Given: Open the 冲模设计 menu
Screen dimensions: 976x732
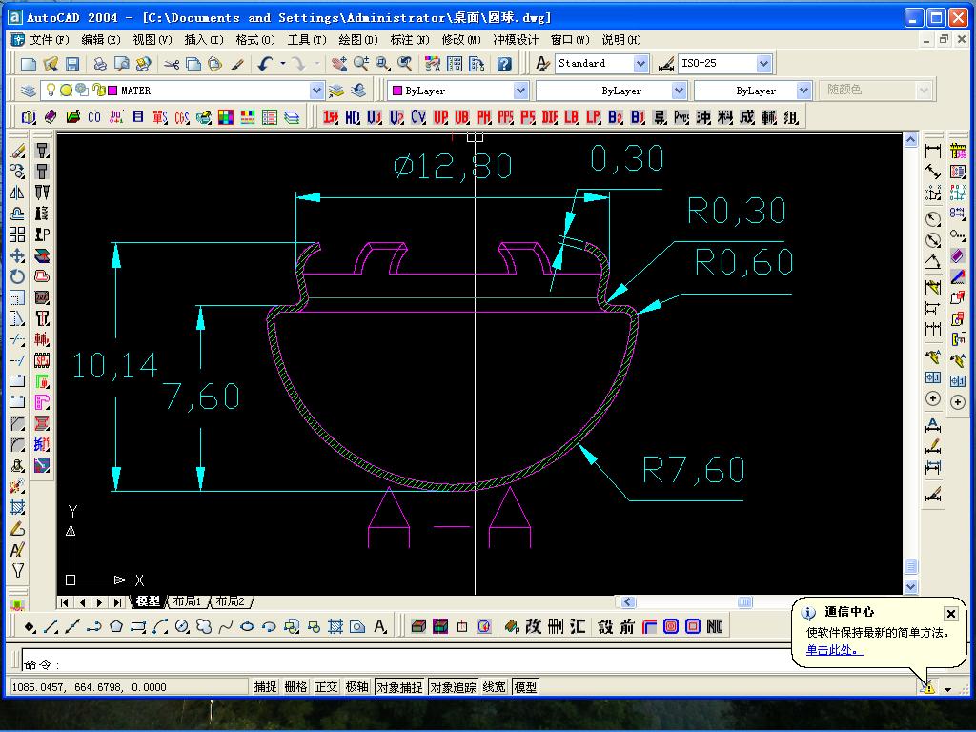Looking at the screenshot, I should click(x=516, y=40).
